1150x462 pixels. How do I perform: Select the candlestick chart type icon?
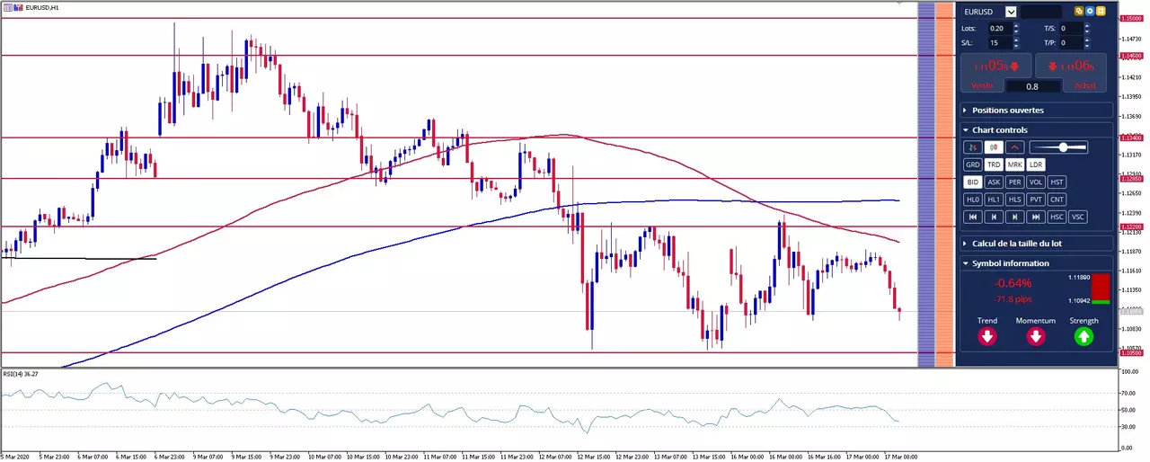pyautogui.click(x=994, y=147)
